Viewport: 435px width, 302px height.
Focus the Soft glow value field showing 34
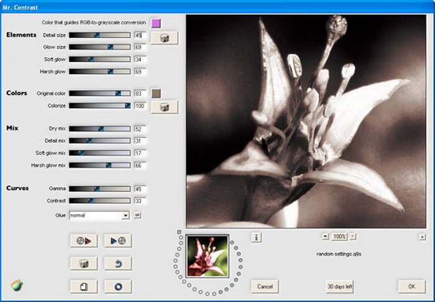(x=140, y=60)
